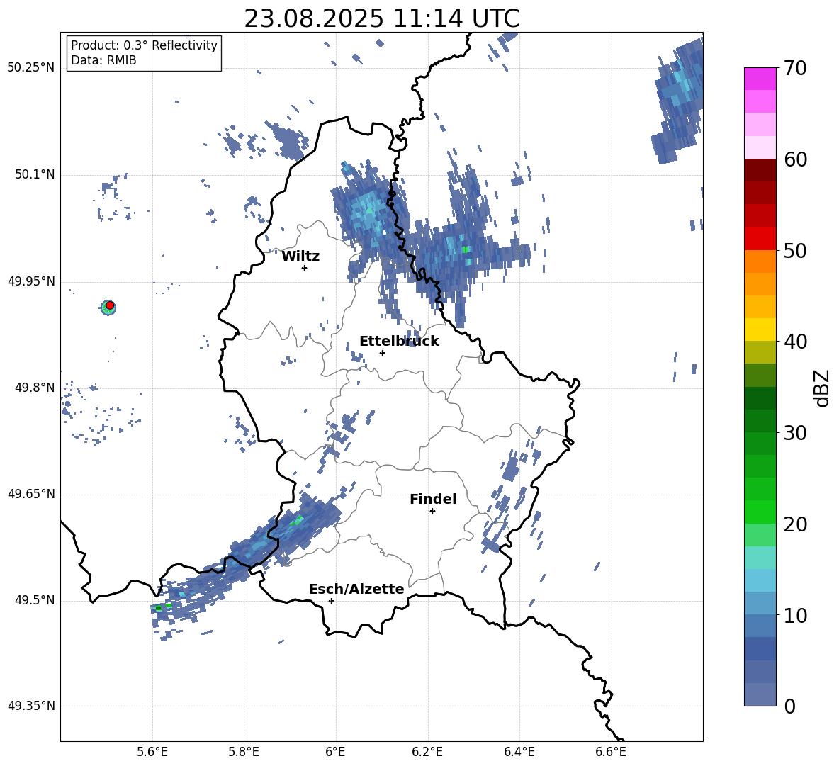Screen dimensions: 839x766
Task: Click the "Product: 0.3° Reflectivity" label
Action: click(x=144, y=45)
